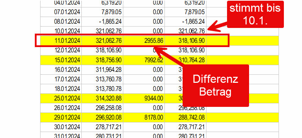Click the difference value 2955.86
Image resolution: width=302 pixels, height=138 pixels.
click(144, 41)
